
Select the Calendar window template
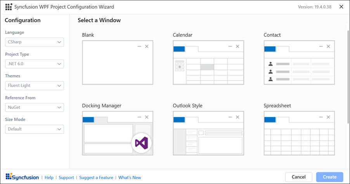(x=208, y=62)
